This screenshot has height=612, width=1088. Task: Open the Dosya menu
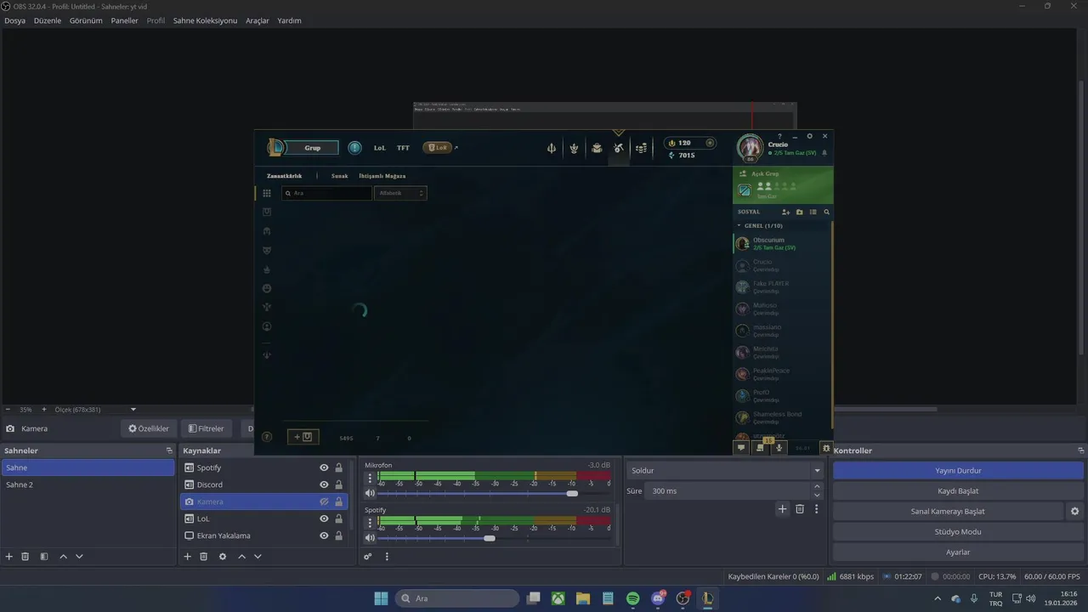coord(14,20)
